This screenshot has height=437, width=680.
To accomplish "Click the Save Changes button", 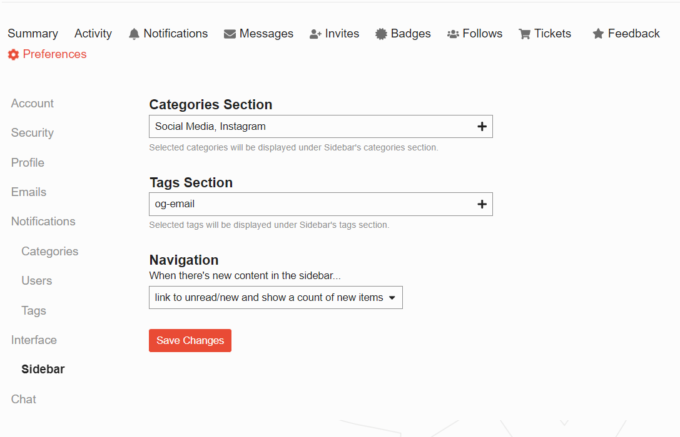I will coord(190,340).
